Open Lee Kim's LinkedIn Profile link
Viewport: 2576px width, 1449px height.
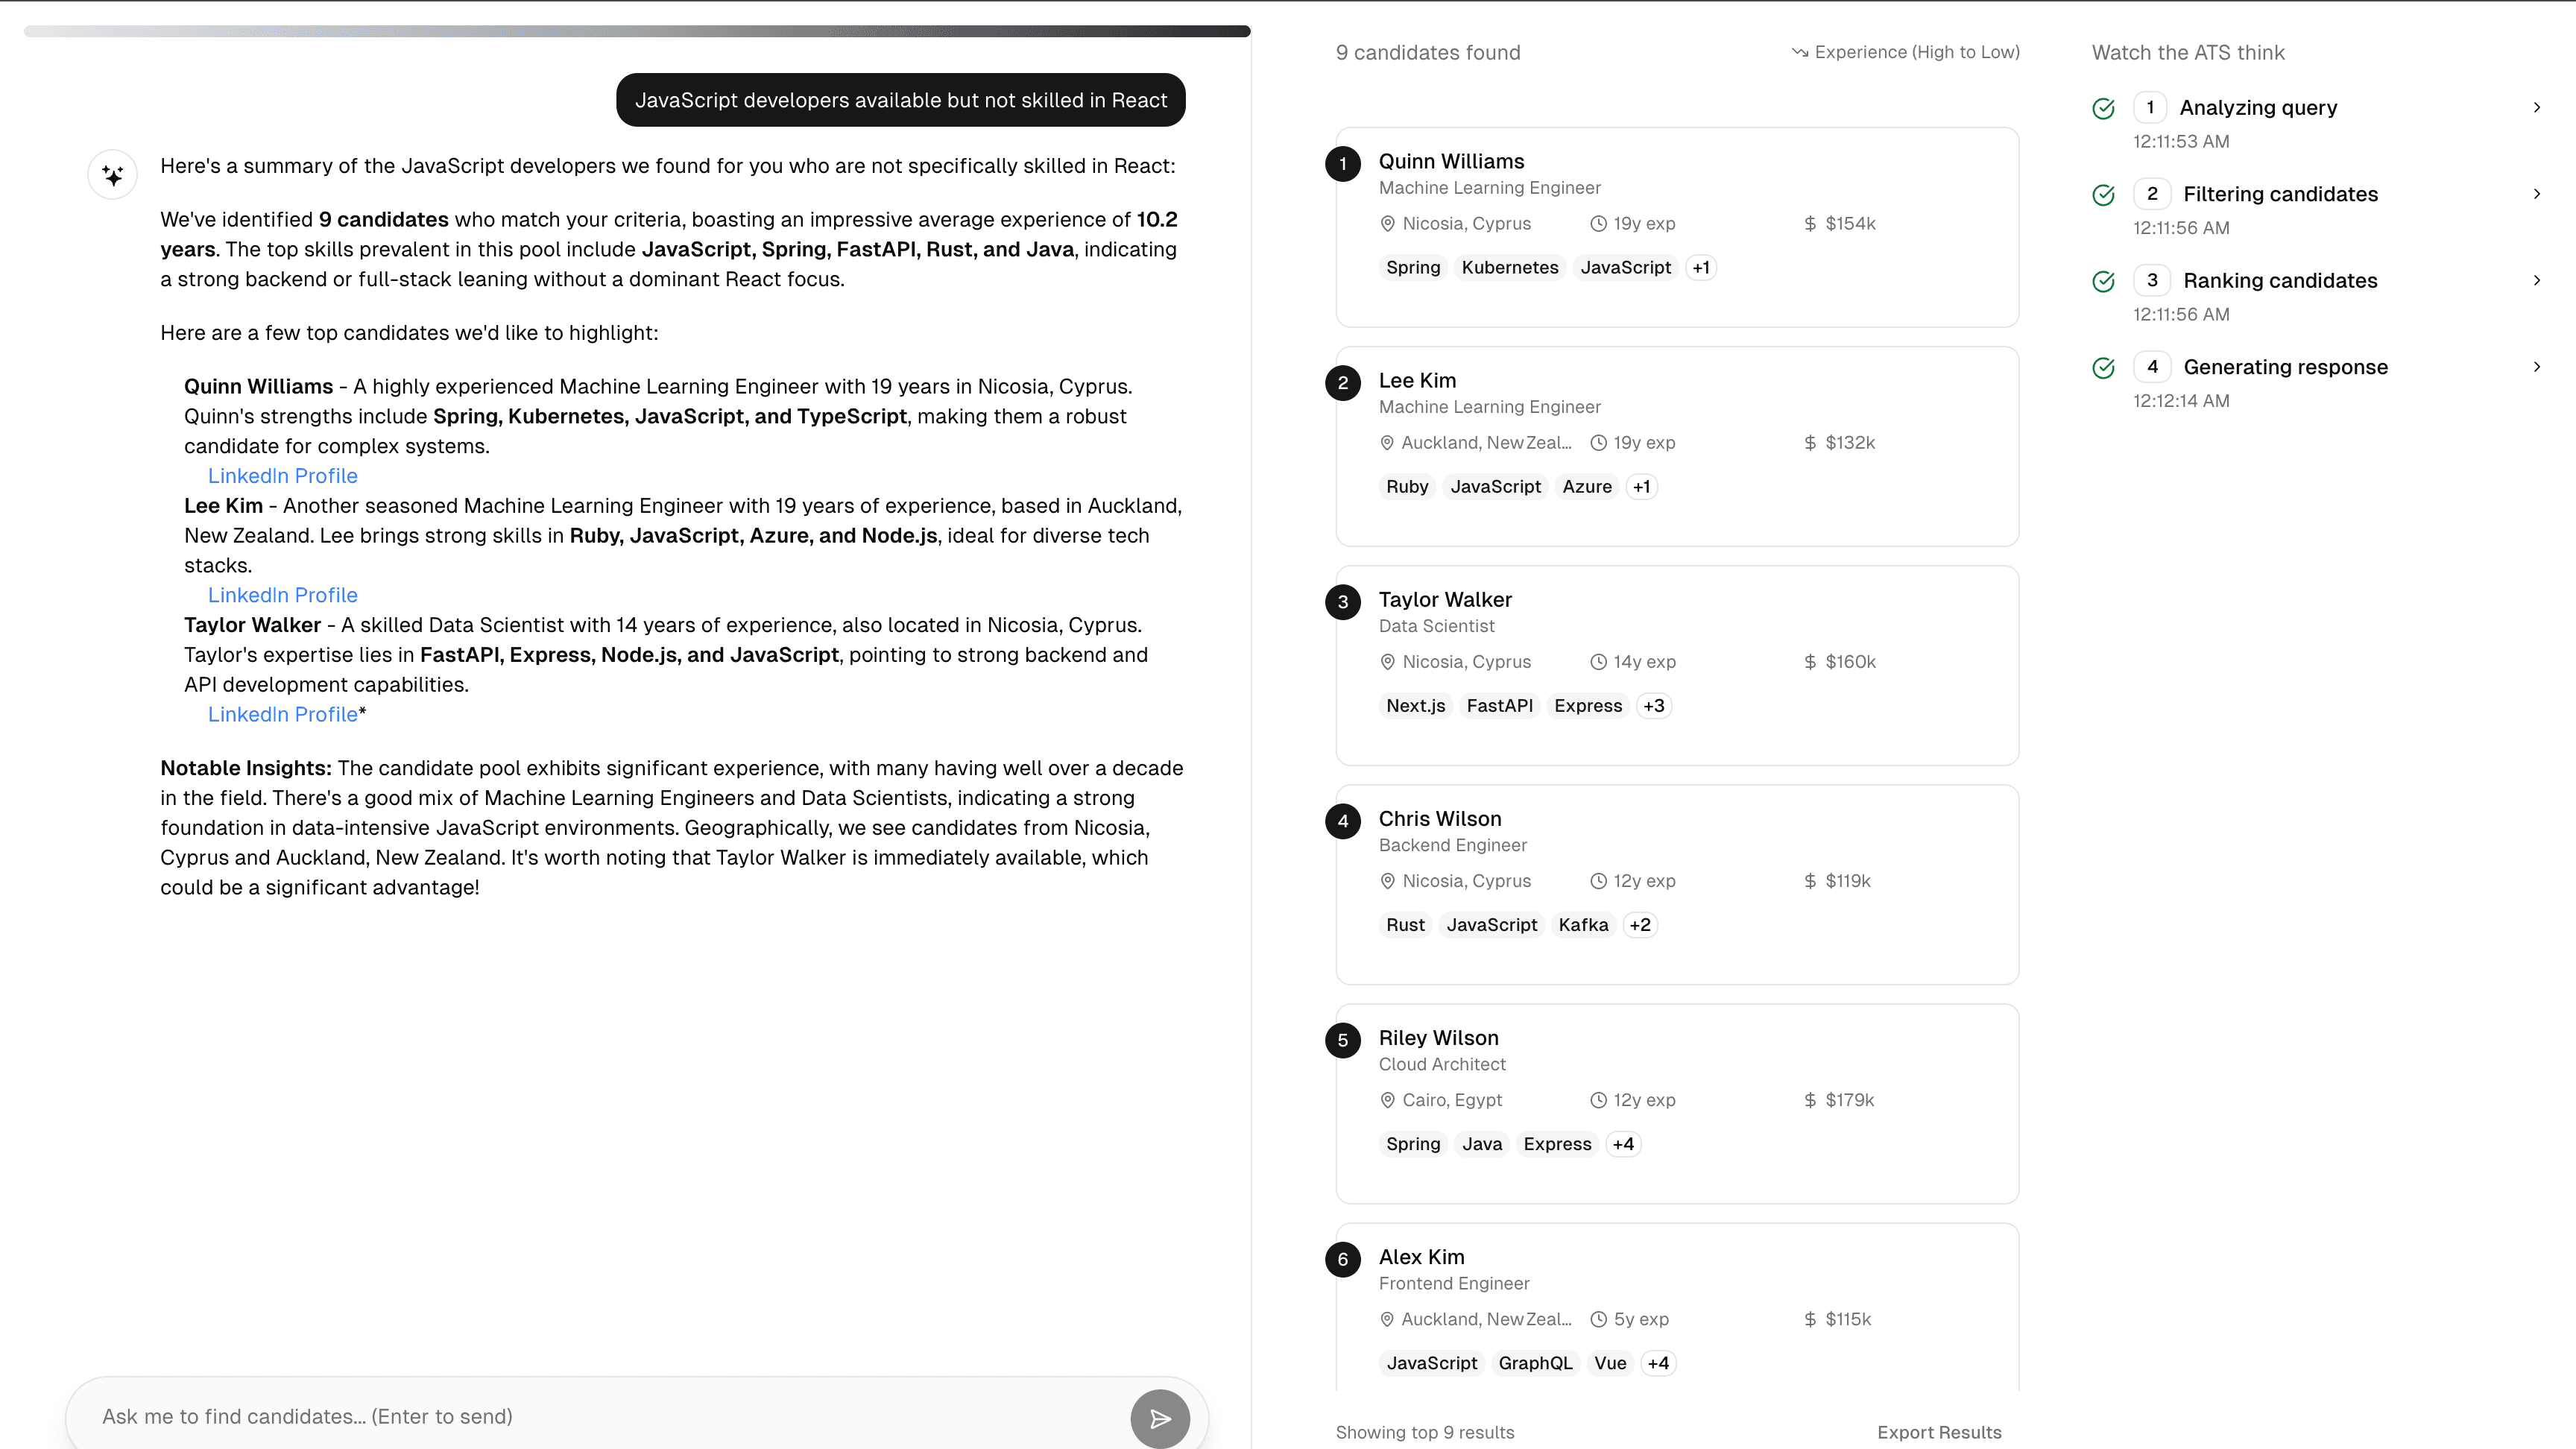coord(283,595)
